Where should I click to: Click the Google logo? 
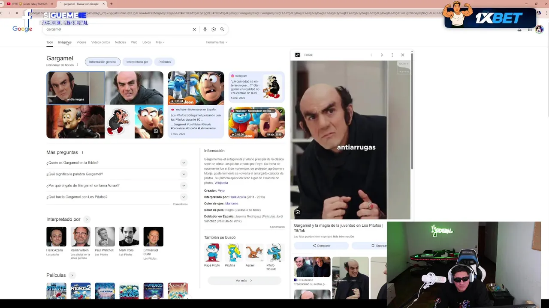click(x=22, y=29)
